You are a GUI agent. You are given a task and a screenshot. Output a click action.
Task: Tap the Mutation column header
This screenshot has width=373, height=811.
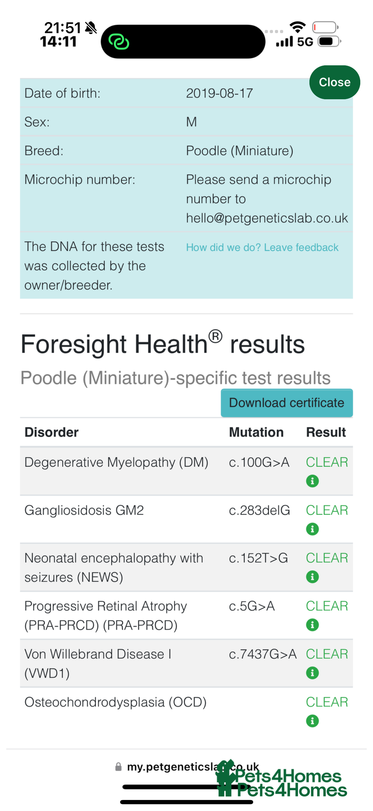[256, 432]
